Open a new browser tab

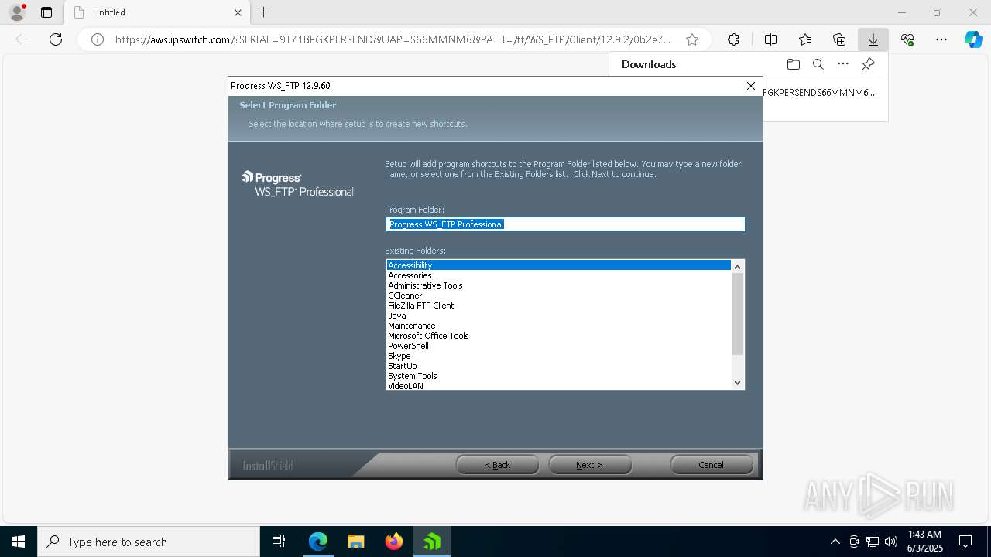coord(264,12)
